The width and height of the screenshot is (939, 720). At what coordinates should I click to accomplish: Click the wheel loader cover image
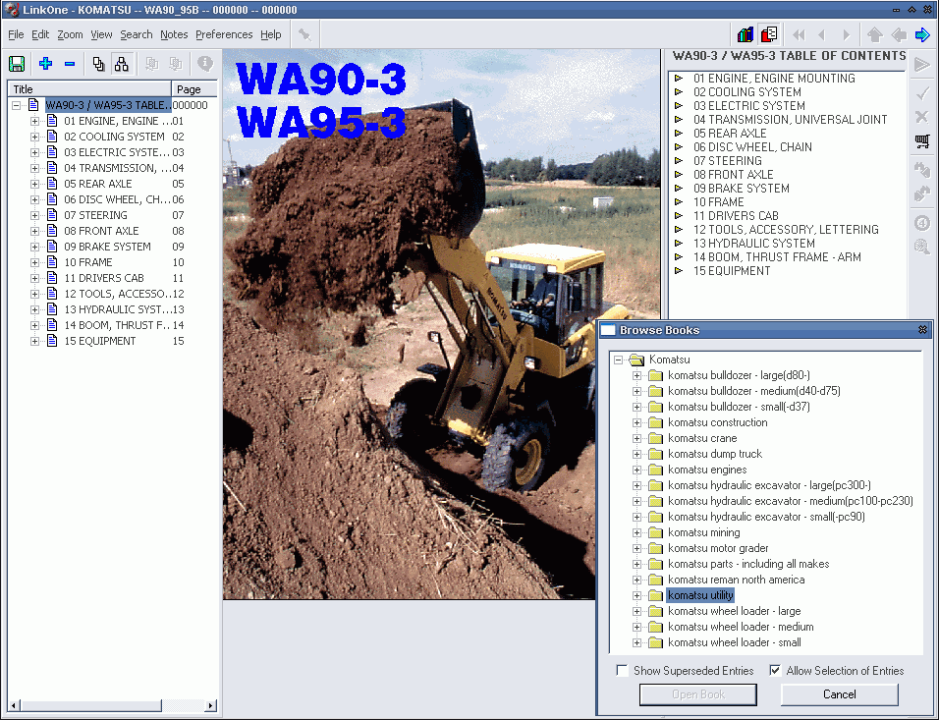441,324
